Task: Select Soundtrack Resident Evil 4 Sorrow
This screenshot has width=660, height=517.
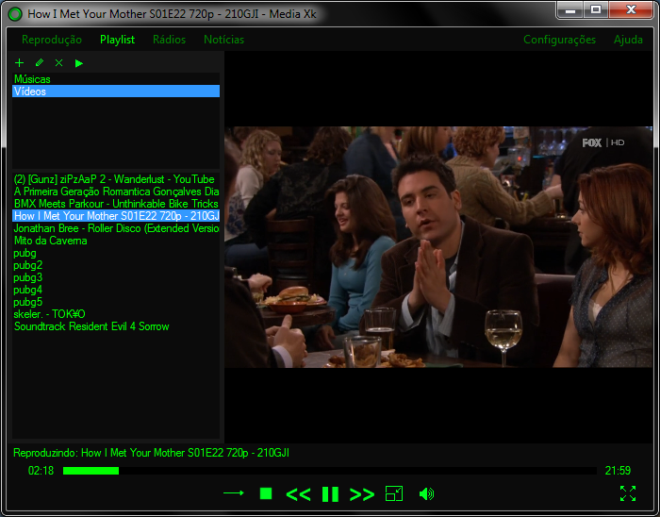Action: (x=116, y=326)
